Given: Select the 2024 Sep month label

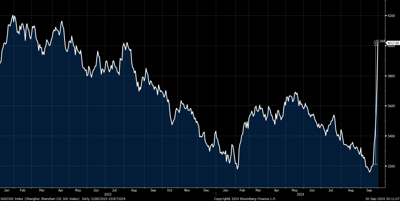Looking at the screenshot, I should pos(369,190).
